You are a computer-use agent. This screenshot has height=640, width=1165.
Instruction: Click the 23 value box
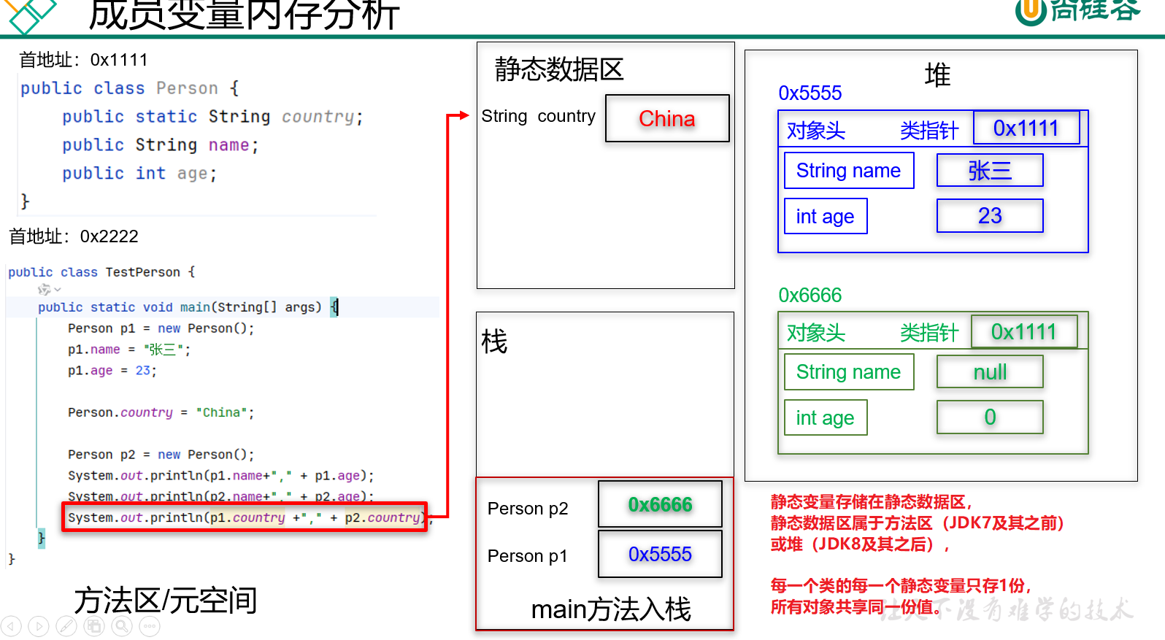coord(990,215)
